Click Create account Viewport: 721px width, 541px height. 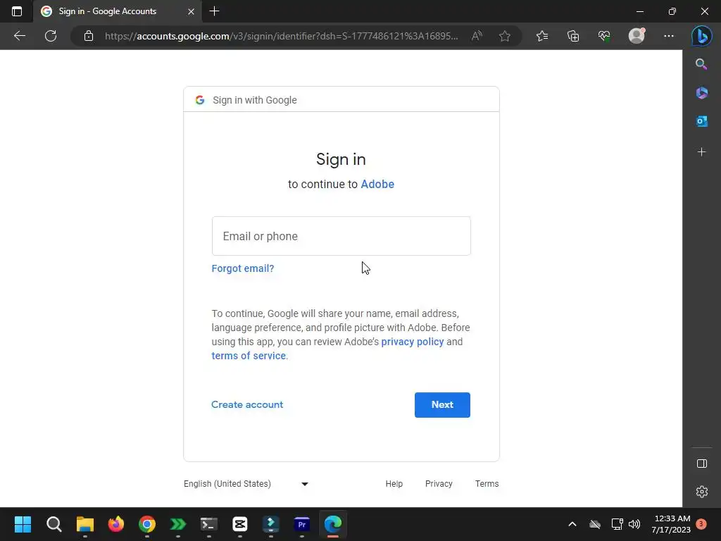pyautogui.click(x=247, y=404)
